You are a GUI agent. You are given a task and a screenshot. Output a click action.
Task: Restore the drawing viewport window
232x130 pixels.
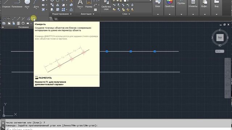pyautogui.click(x=224, y=25)
